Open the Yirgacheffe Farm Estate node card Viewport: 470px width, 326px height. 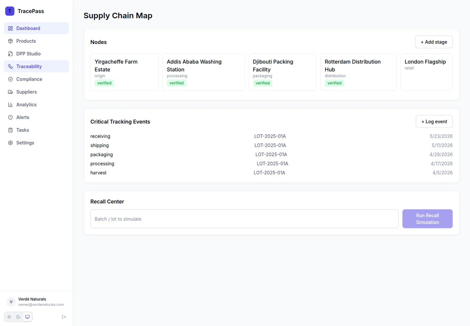click(124, 72)
